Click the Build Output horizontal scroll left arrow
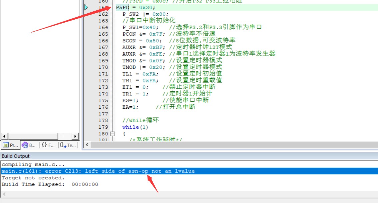378x203 pixels. click(x=4, y=194)
